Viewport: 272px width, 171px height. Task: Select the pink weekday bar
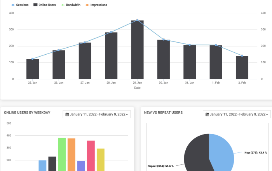[x=91, y=156]
